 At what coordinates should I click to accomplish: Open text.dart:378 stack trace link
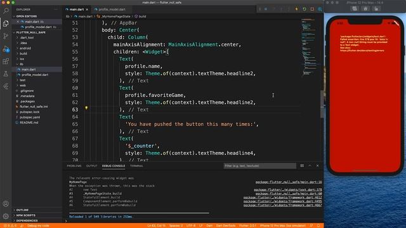[287, 190]
